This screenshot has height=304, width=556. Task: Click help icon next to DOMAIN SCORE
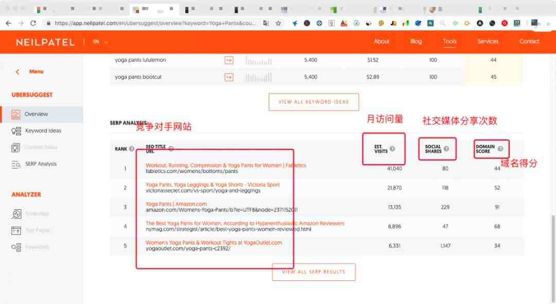(500, 148)
